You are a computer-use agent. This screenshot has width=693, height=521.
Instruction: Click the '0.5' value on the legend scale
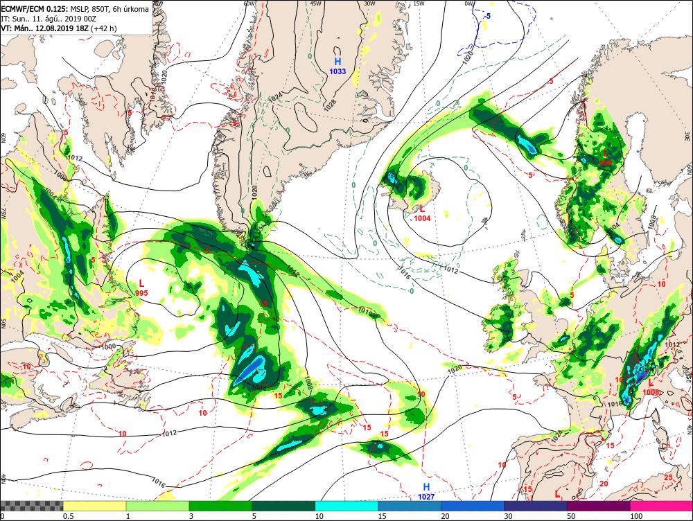click(x=68, y=516)
